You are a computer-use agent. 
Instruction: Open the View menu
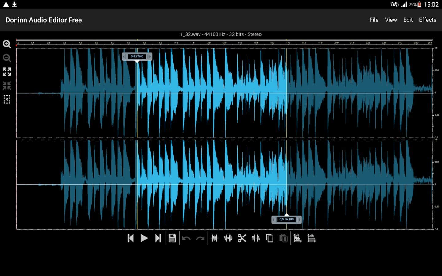point(391,20)
